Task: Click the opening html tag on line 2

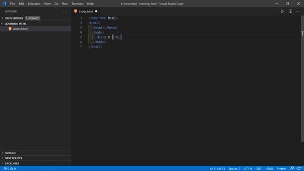Action: point(94,23)
